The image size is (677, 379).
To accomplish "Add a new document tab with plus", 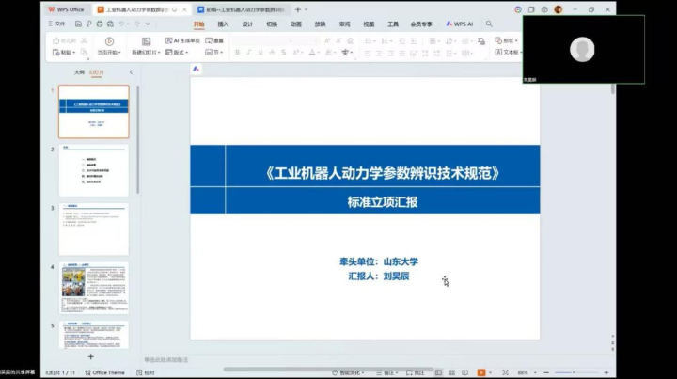I will click(297, 9).
